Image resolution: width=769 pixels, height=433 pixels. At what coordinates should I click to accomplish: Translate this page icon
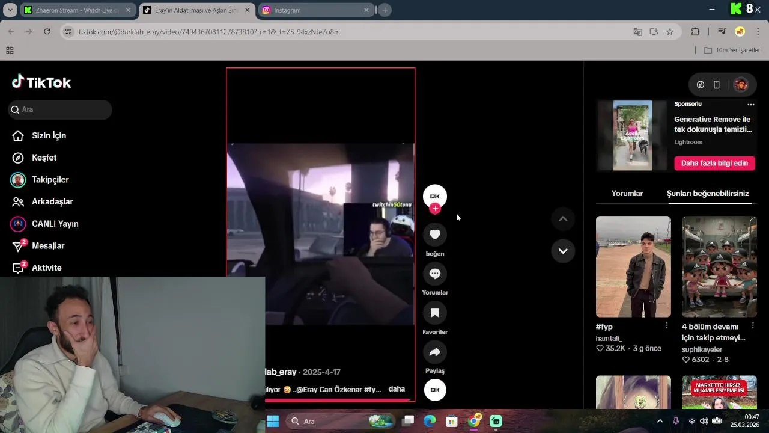click(x=637, y=32)
